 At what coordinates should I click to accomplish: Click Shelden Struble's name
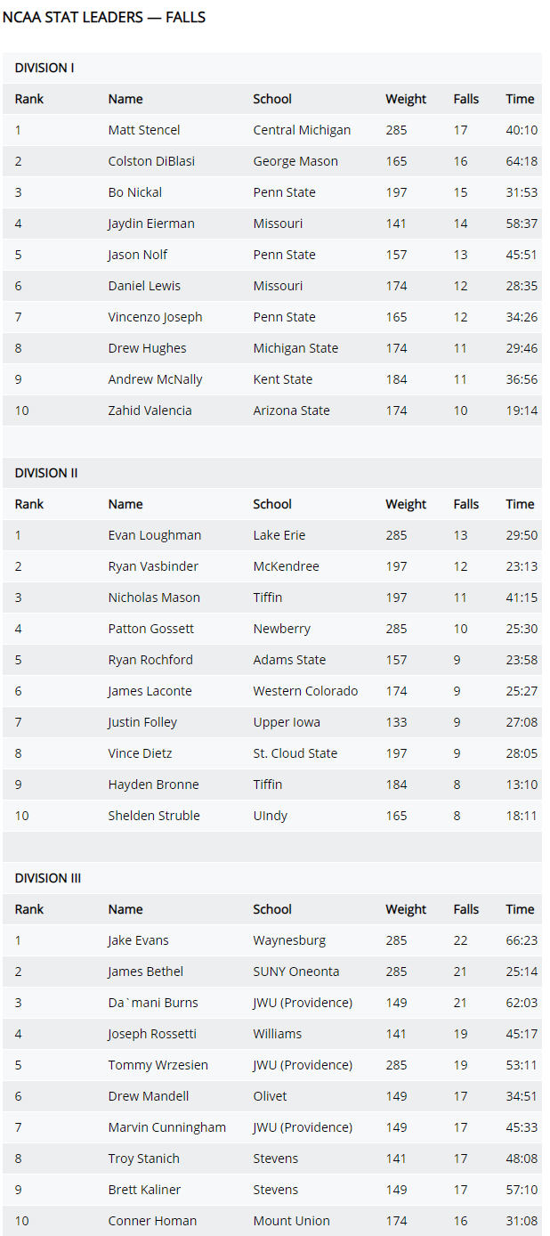tap(154, 816)
